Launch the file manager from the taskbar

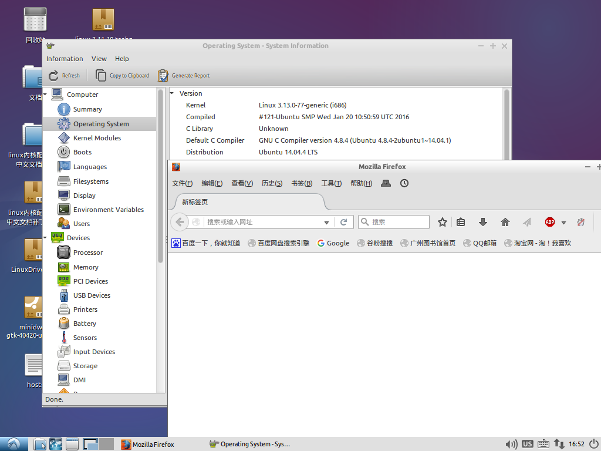pyautogui.click(x=39, y=444)
